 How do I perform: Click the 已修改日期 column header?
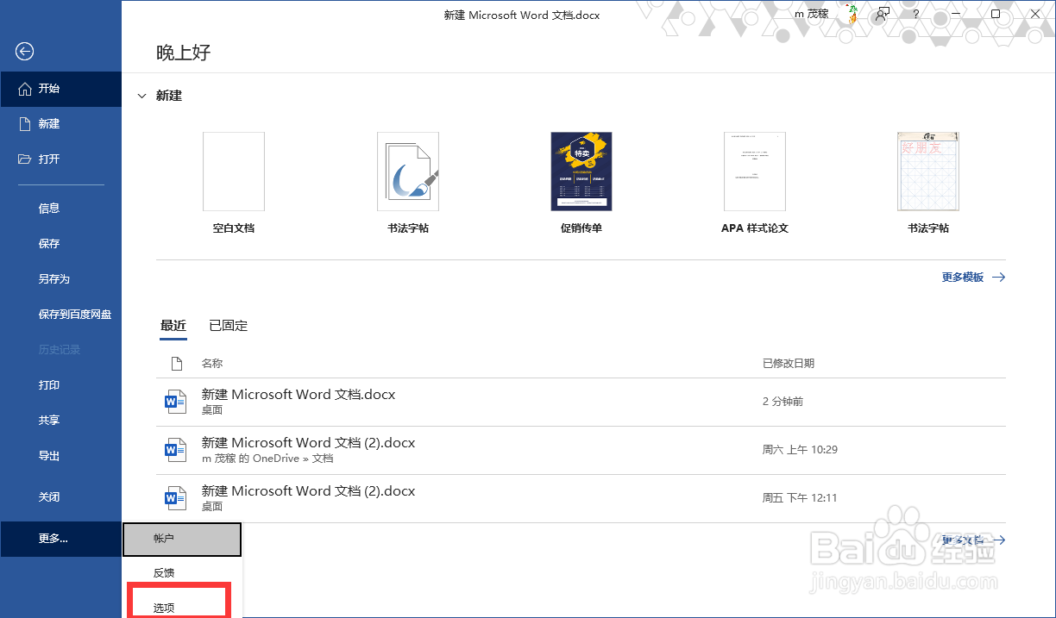(x=789, y=364)
